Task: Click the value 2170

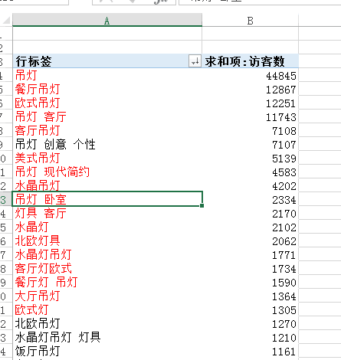Action: point(284,214)
